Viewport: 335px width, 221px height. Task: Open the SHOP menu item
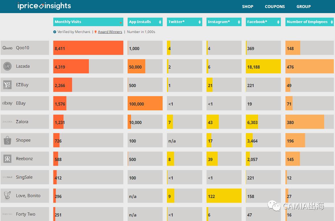point(248,7)
